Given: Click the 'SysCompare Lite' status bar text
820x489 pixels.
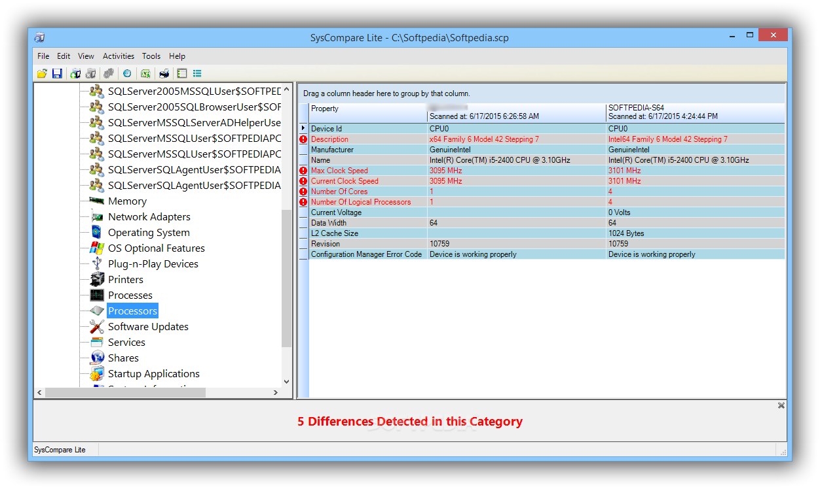Looking at the screenshot, I should click(60, 450).
